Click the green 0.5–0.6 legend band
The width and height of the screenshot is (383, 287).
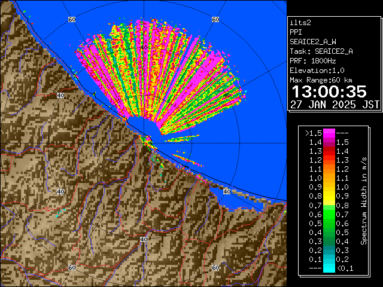(329, 223)
